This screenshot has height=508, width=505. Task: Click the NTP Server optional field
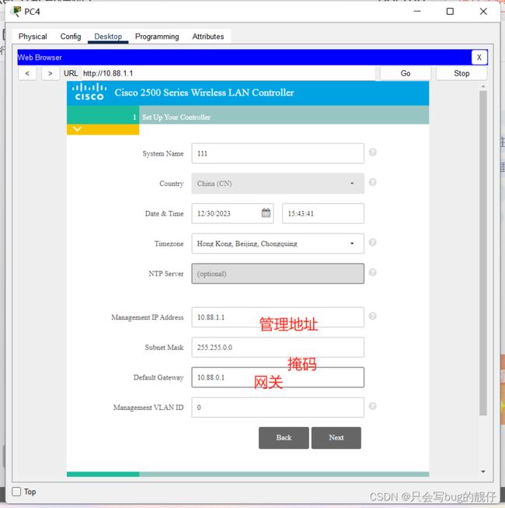(277, 273)
